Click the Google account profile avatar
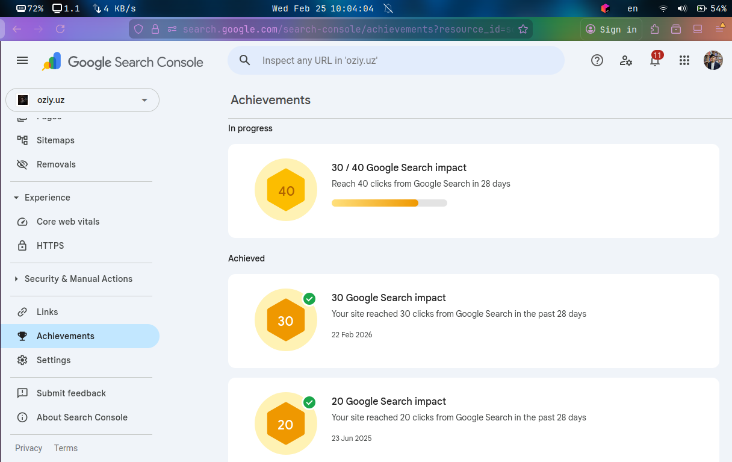 click(713, 60)
